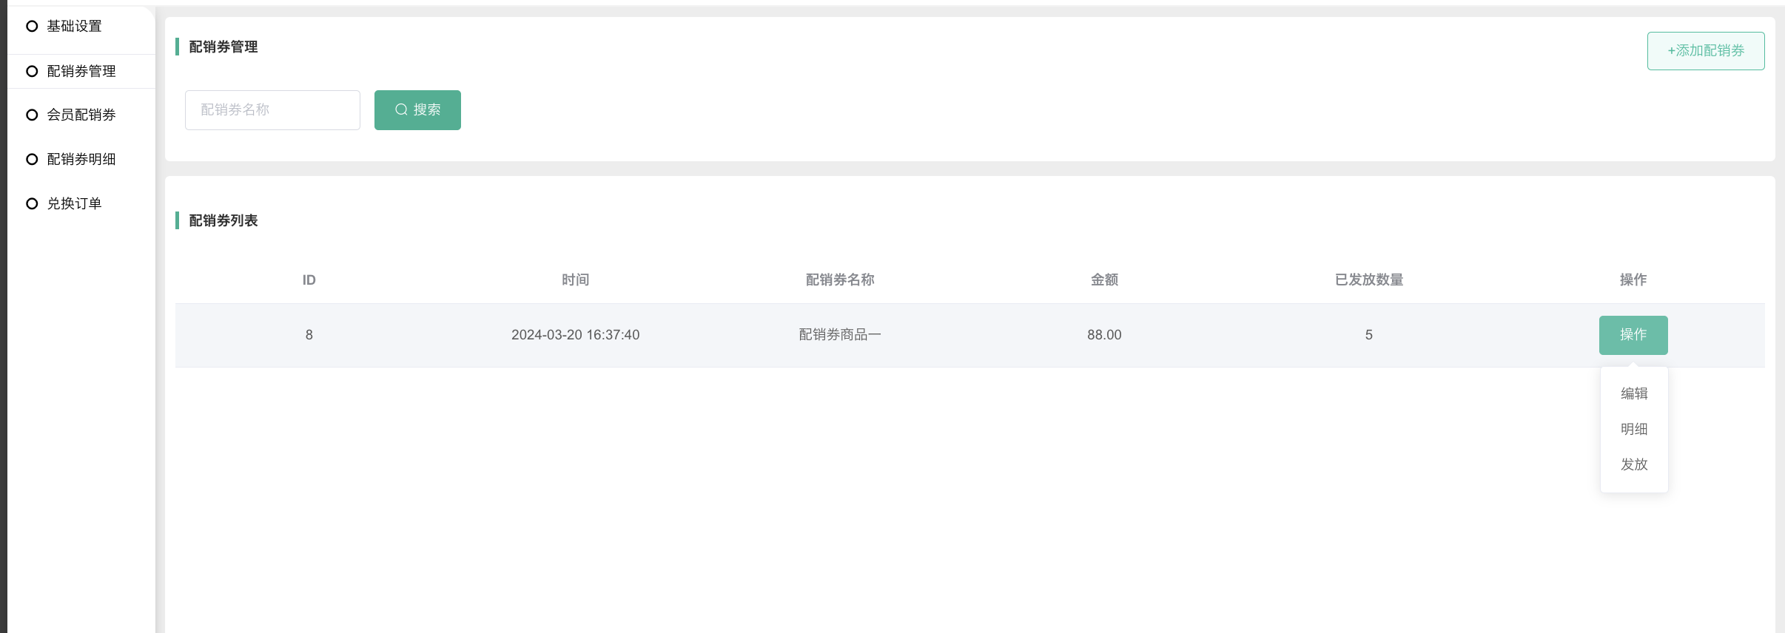Navigate to 配销券明细 in sidebar
This screenshot has width=1785, height=633.
pos(81,160)
